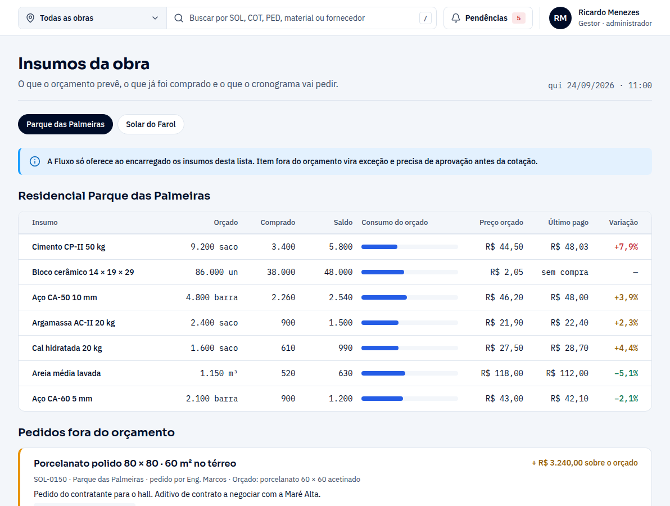Select the Areia média lavada row name
The height and width of the screenshot is (506, 670).
pyautogui.click(x=66, y=373)
